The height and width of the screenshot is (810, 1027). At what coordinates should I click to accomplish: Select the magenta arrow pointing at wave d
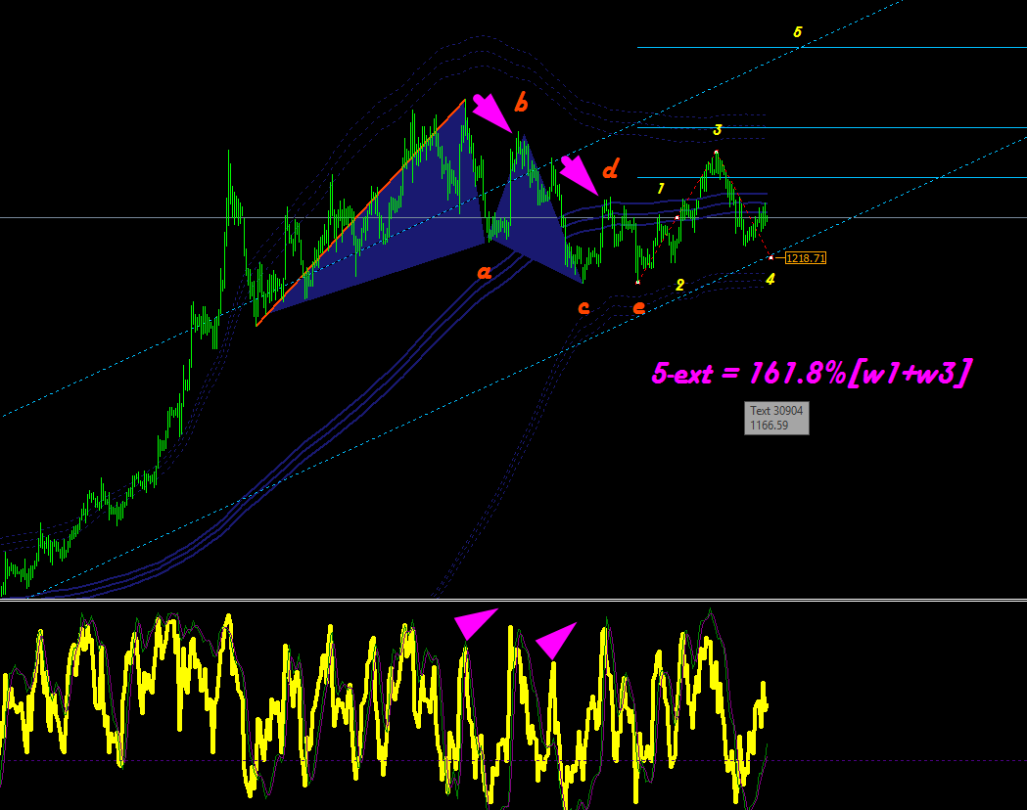579,175
